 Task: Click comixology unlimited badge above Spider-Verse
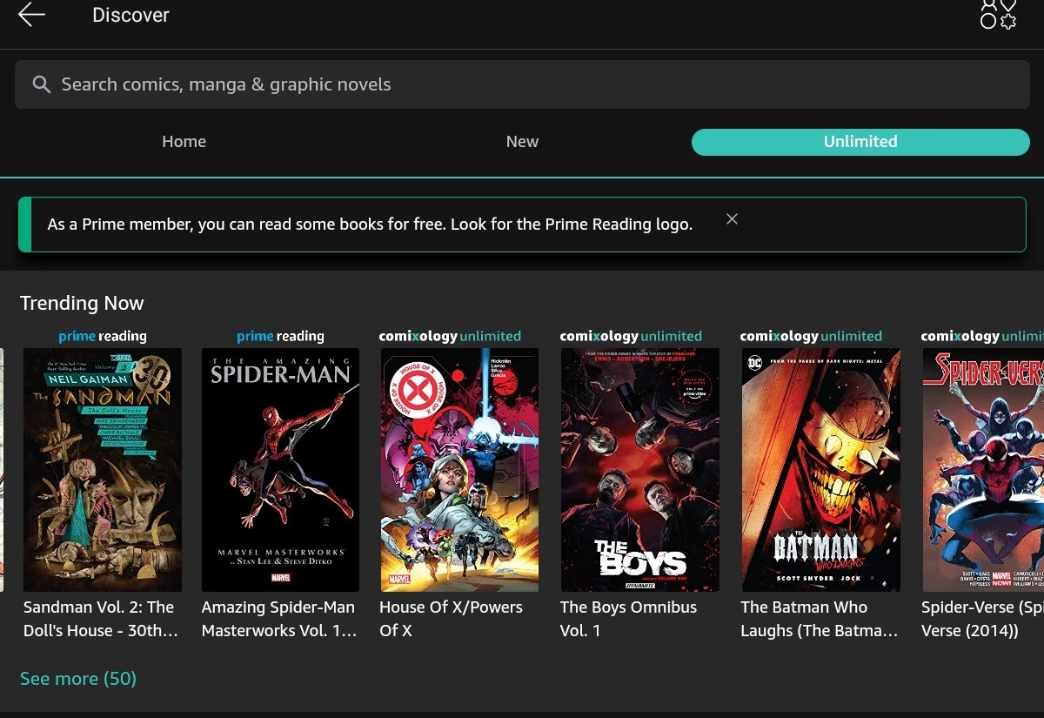coord(982,336)
